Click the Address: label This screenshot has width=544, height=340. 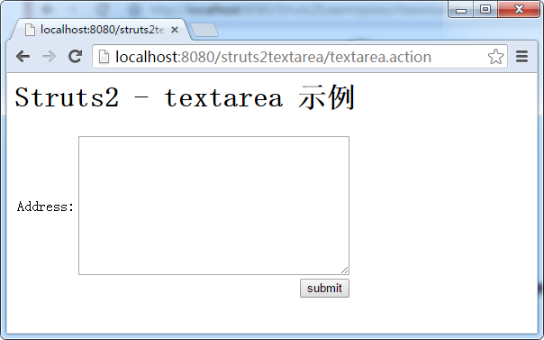tap(45, 207)
